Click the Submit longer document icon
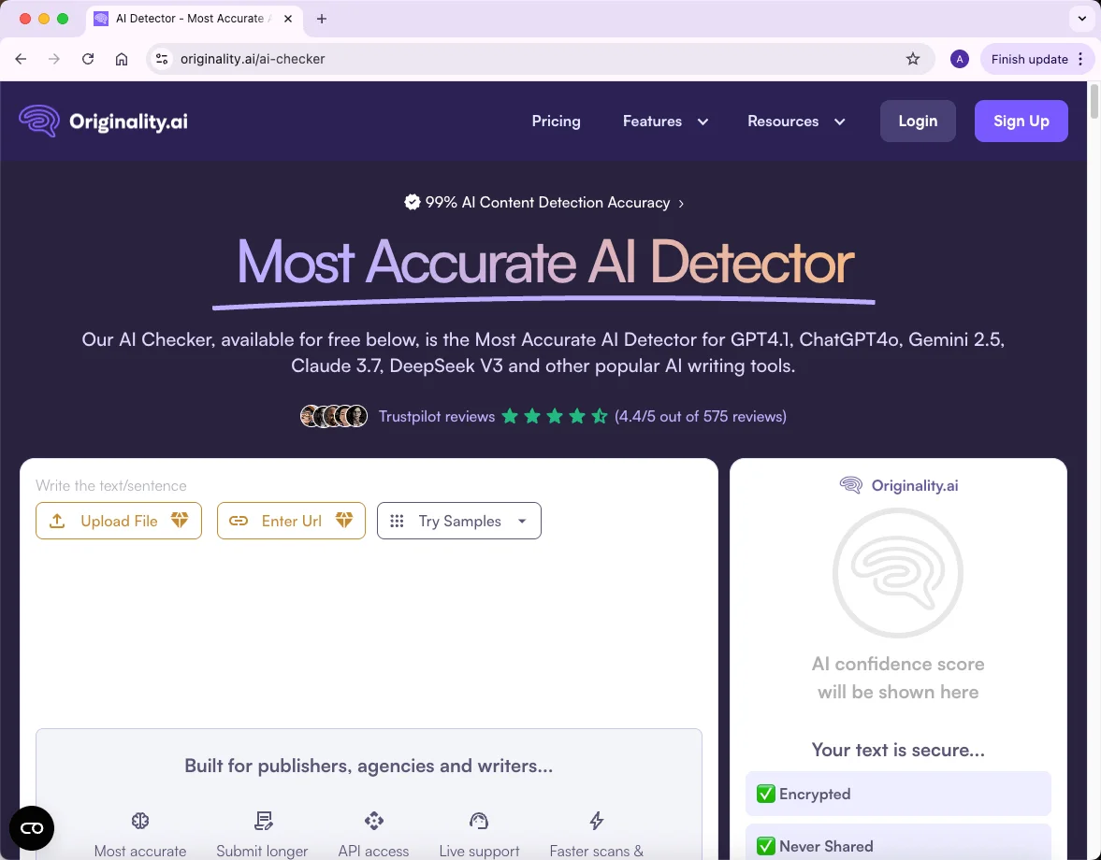This screenshot has height=860, width=1101. [263, 820]
